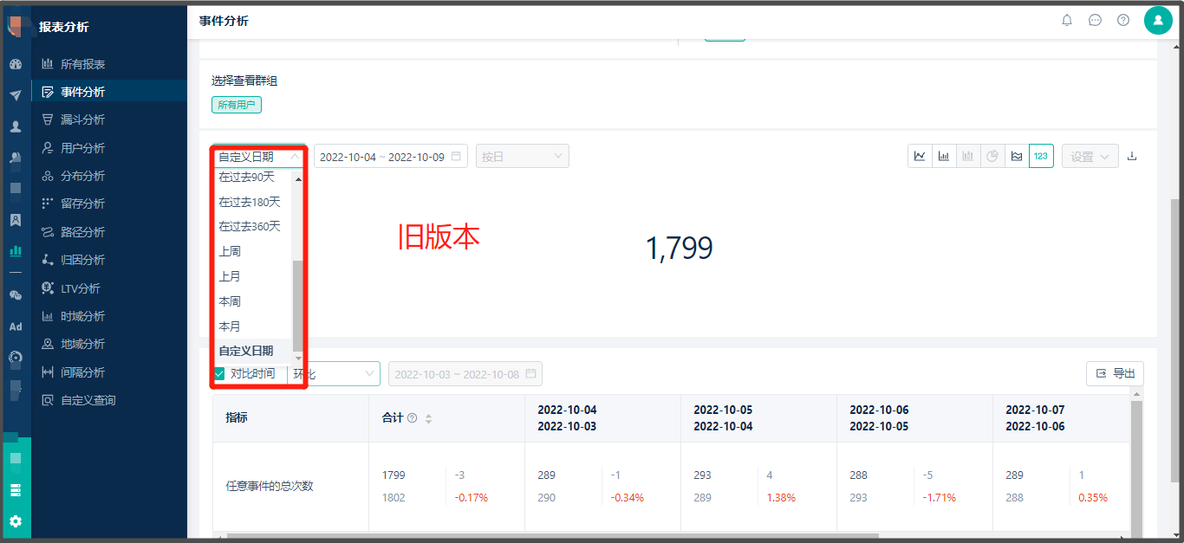Select the greyed stacked bar chart icon
The width and height of the screenshot is (1184, 543).
point(968,156)
